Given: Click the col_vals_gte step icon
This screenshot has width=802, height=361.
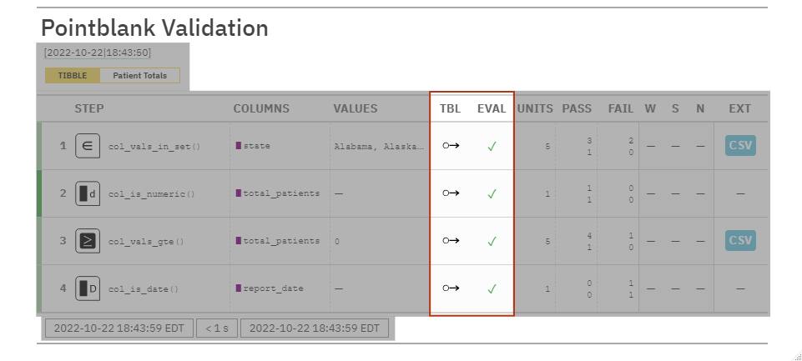Looking at the screenshot, I should point(88,241).
